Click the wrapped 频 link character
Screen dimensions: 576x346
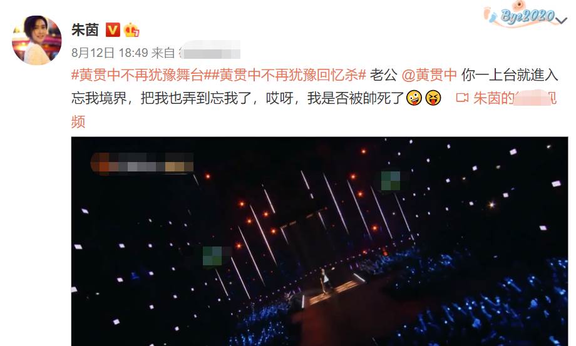78,121
